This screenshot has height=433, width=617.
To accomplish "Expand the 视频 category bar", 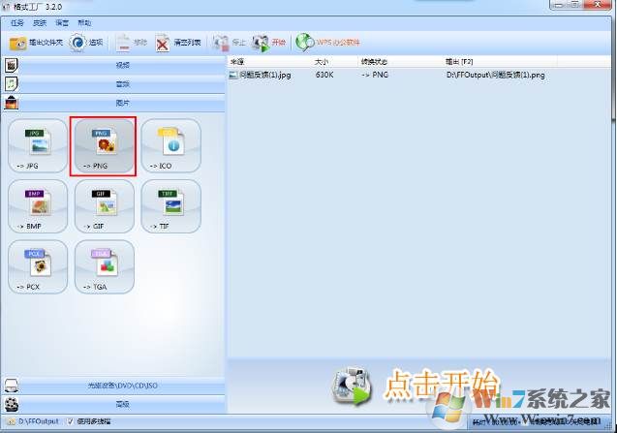I will (x=122, y=65).
